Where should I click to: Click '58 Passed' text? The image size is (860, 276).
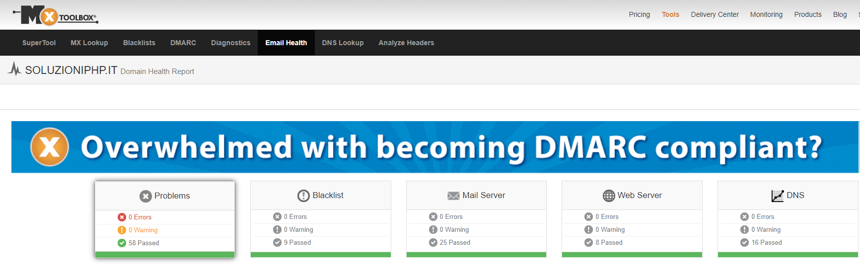click(144, 243)
